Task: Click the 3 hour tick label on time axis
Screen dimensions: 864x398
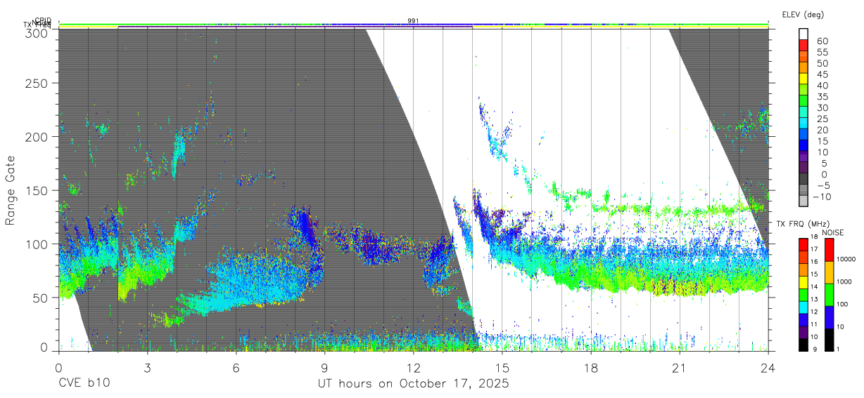Action: [147, 367]
